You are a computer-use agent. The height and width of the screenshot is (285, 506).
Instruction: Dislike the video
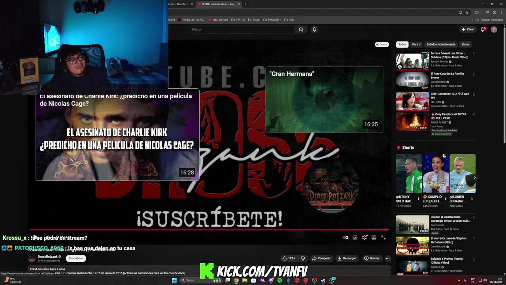click(303, 258)
